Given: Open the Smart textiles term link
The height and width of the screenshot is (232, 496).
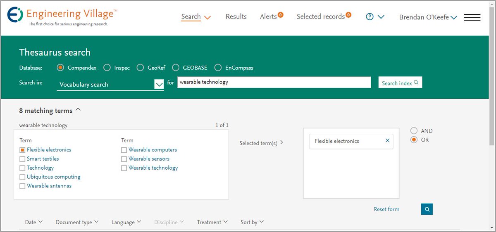Looking at the screenshot, I should pyautogui.click(x=43, y=159).
